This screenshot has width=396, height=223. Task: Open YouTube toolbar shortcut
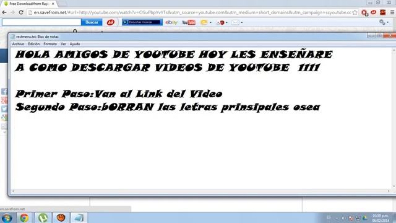[189, 22]
